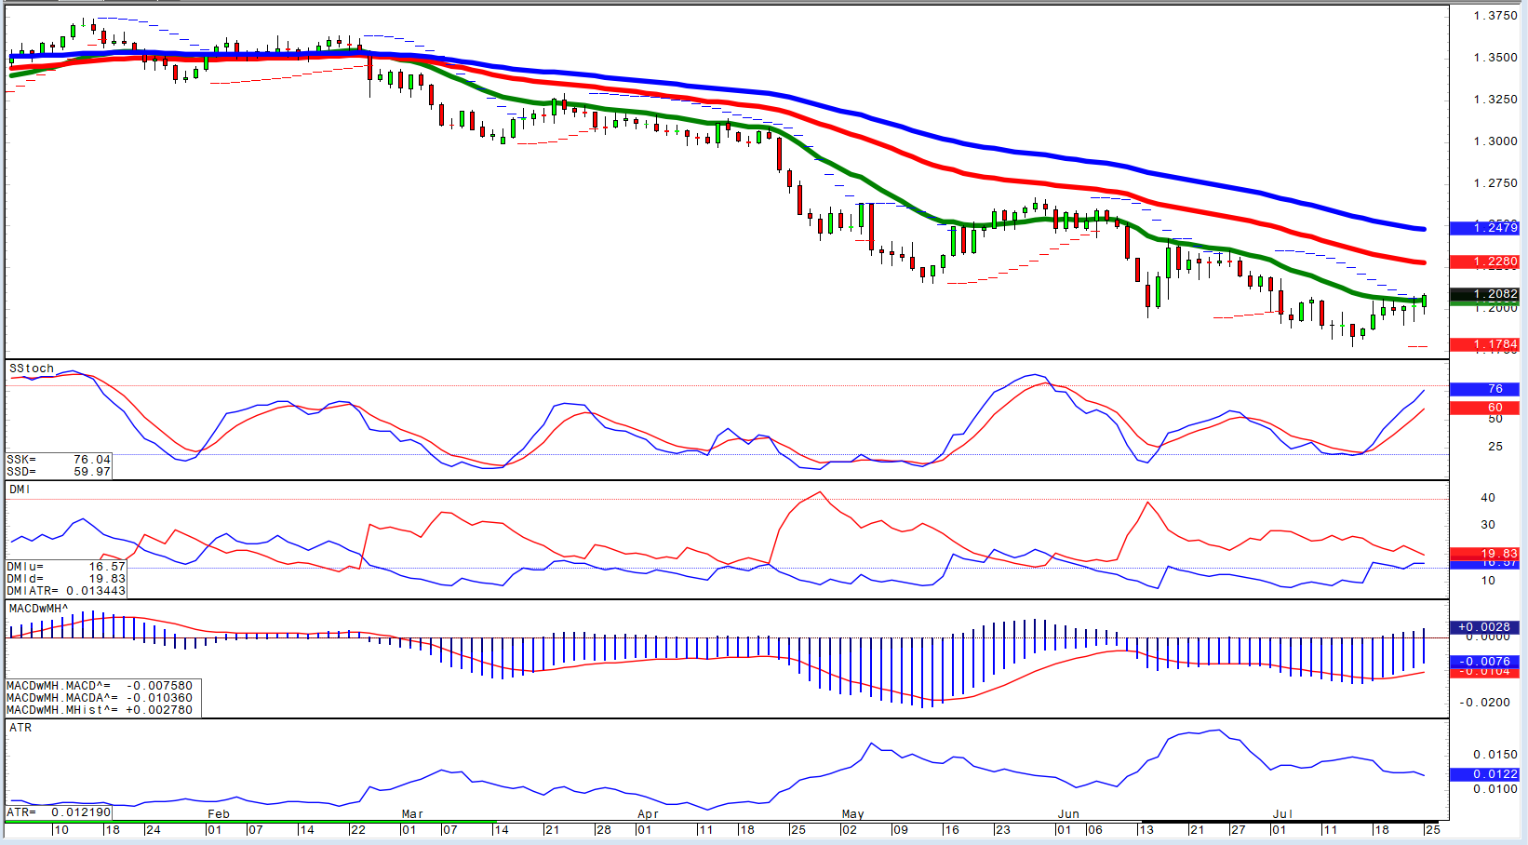The width and height of the screenshot is (1528, 845).
Task: Click the Feb month label on time axis
Action: [x=219, y=814]
